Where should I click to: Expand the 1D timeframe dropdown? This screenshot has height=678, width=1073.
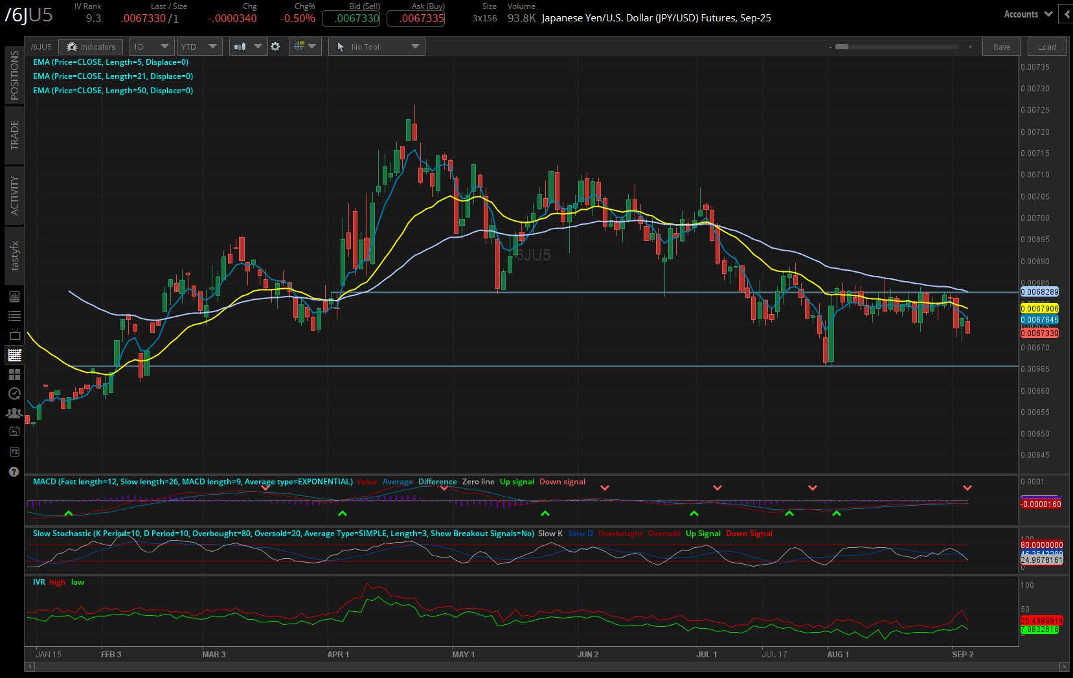pos(151,46)
